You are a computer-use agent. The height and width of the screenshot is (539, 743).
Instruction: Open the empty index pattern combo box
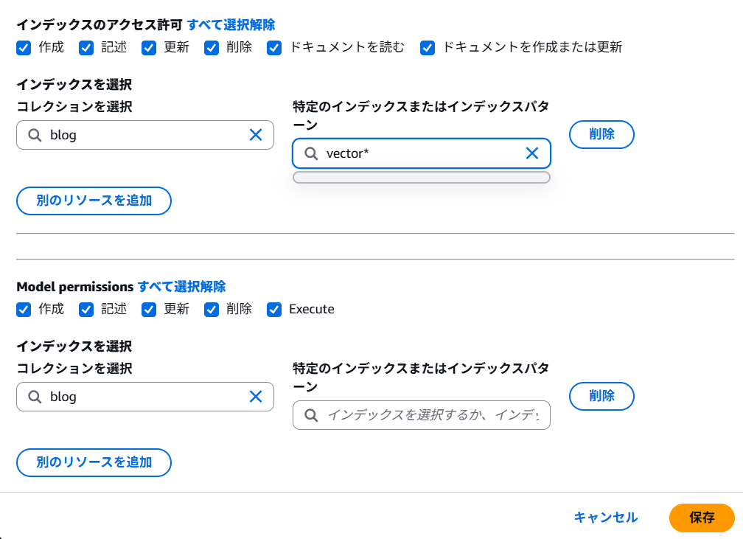point(422,415)
